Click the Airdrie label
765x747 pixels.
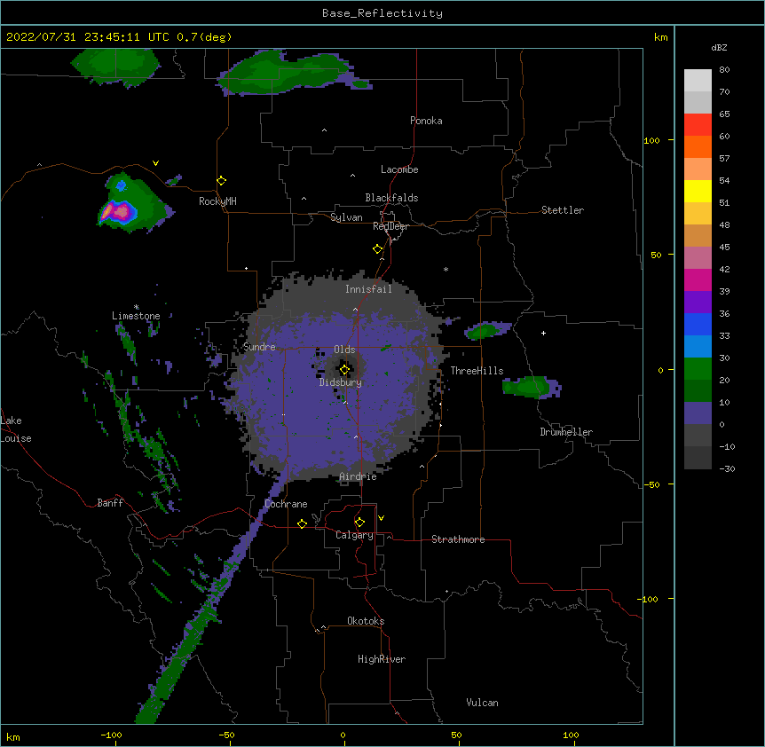click(358, 476)
